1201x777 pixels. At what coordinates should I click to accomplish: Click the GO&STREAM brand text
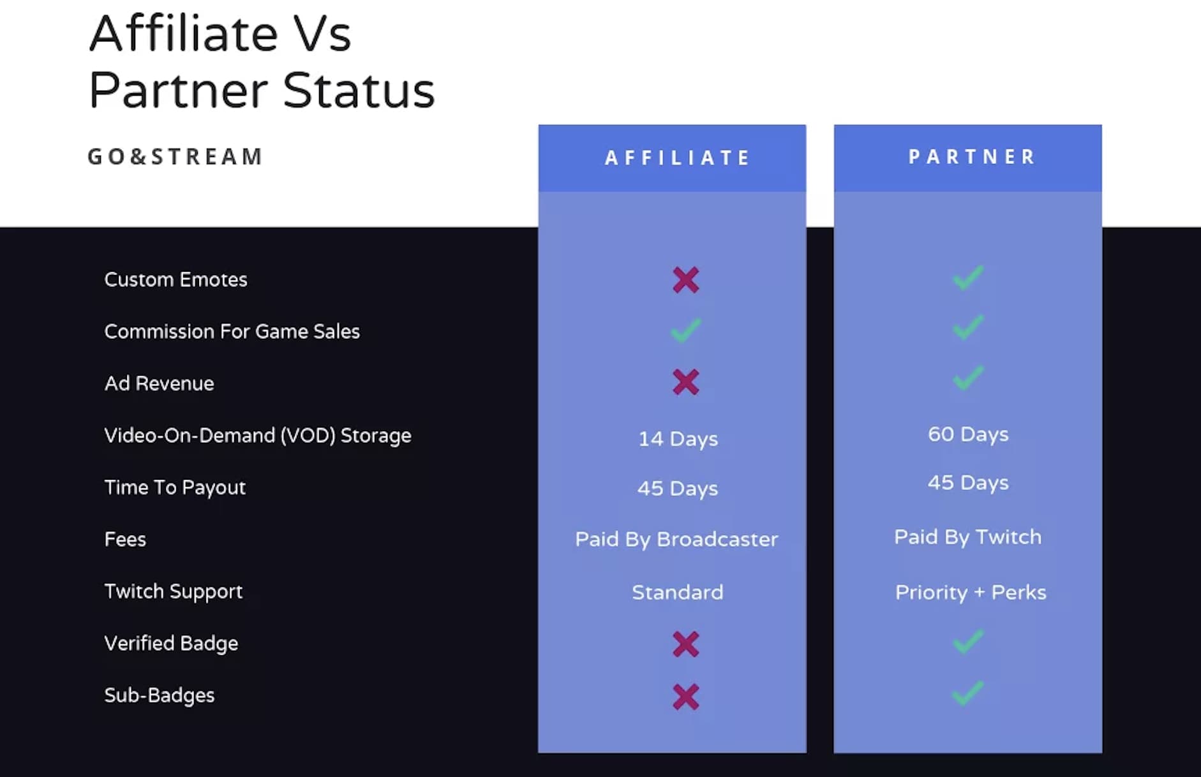click(175, 156)
